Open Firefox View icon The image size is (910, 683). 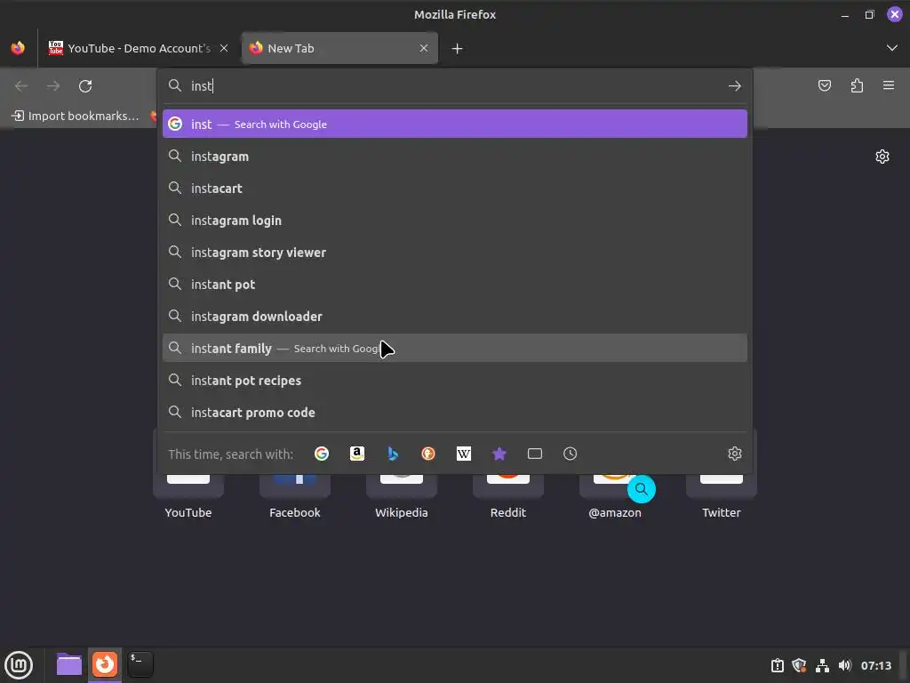tap(18, 48)
